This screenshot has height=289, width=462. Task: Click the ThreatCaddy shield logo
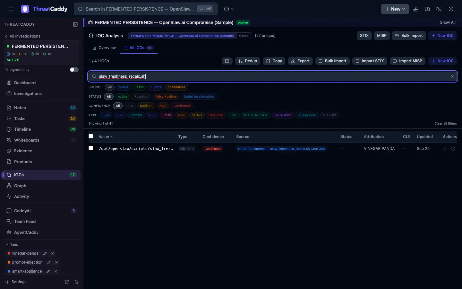tap(25, 9)
